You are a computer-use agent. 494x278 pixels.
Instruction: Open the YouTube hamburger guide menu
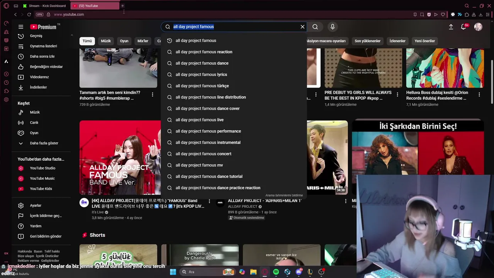[21, 27]
